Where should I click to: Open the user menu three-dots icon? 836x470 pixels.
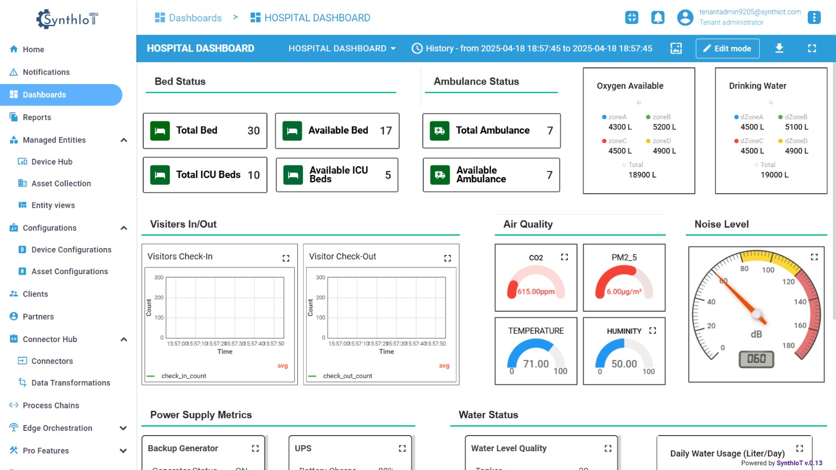pos(814,18)
